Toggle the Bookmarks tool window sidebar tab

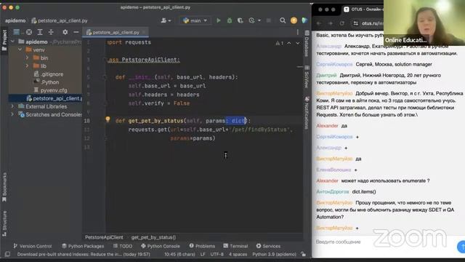4,187
